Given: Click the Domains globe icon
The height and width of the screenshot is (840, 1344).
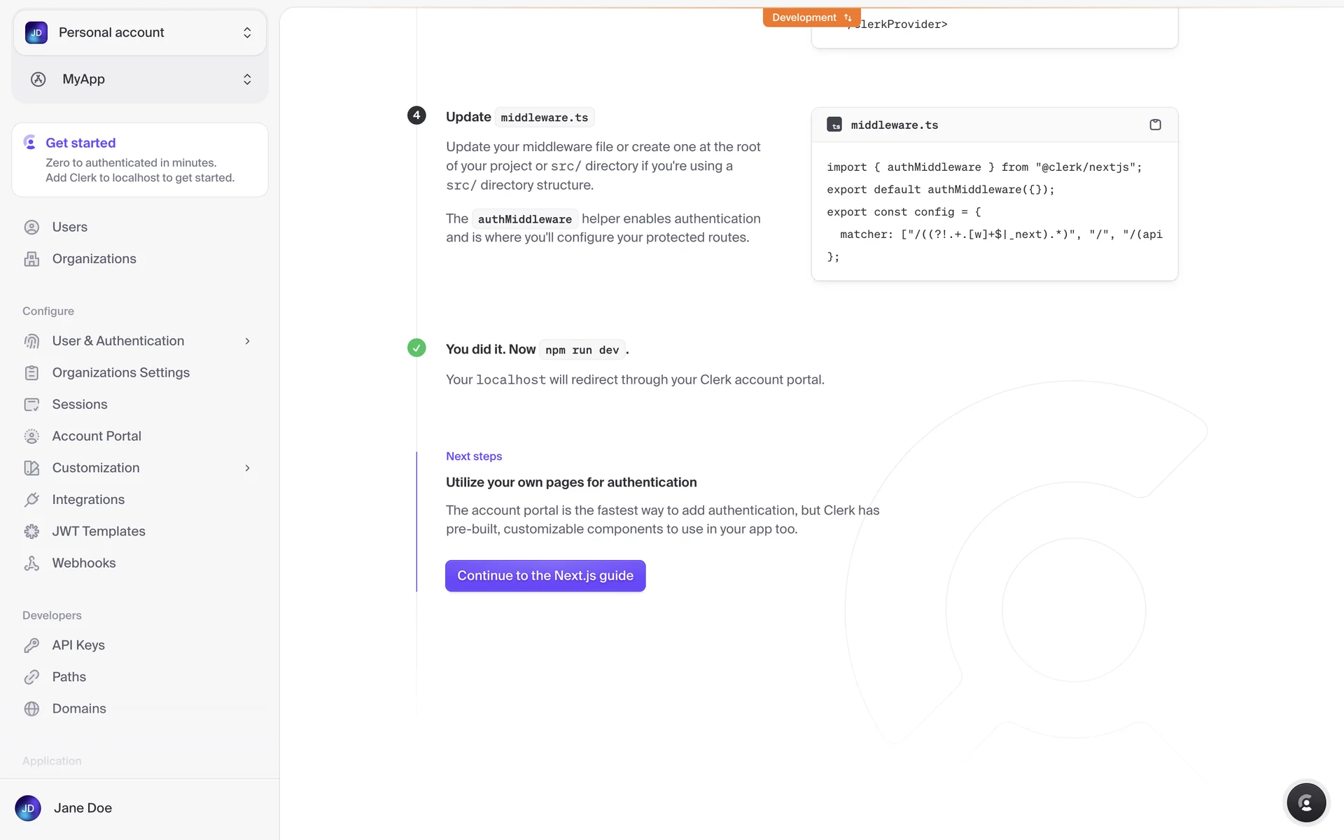Looking at the screenshot, I should [31, 709].
